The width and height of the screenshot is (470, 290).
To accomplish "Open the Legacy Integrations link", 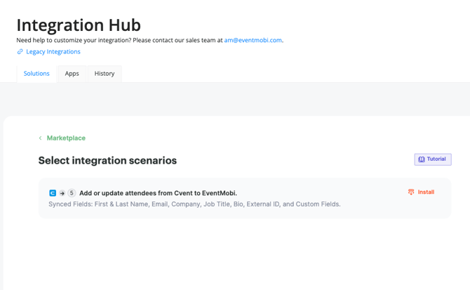I will click(x=53, y=52).
